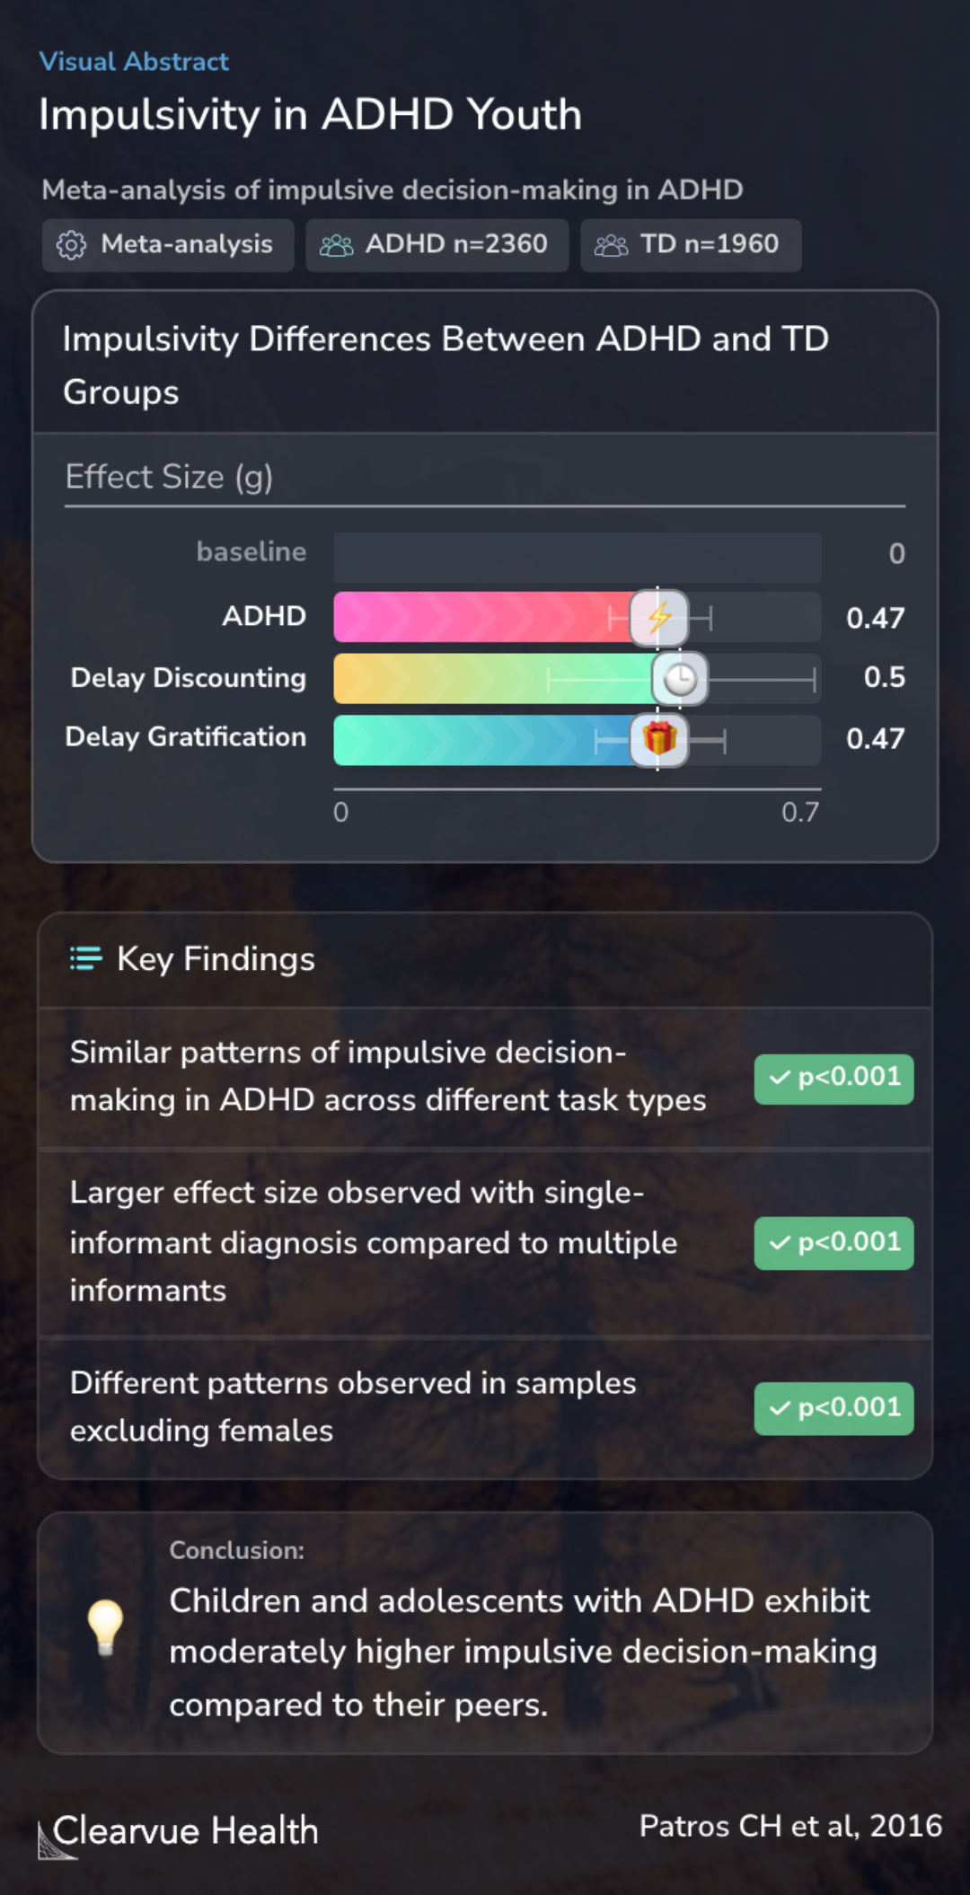Click the p<0.001 badge for similar patterns finding
The image size is (970, 1895).
(834, 1079)
